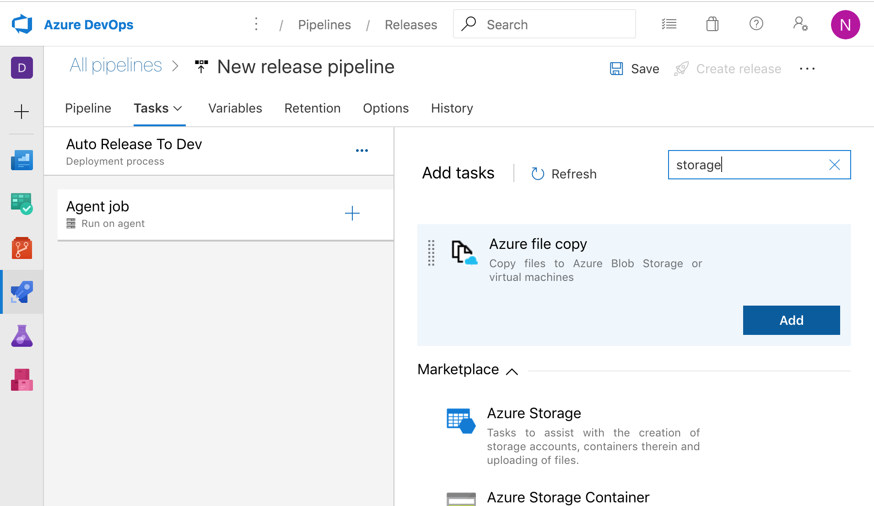Image resolution: width=874 pixels, height=506 pixels.
Task: Click the Refresh link
Action: pos(574,174)
